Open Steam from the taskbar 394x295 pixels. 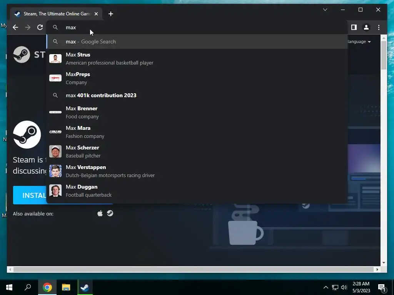tap(85, 287)
